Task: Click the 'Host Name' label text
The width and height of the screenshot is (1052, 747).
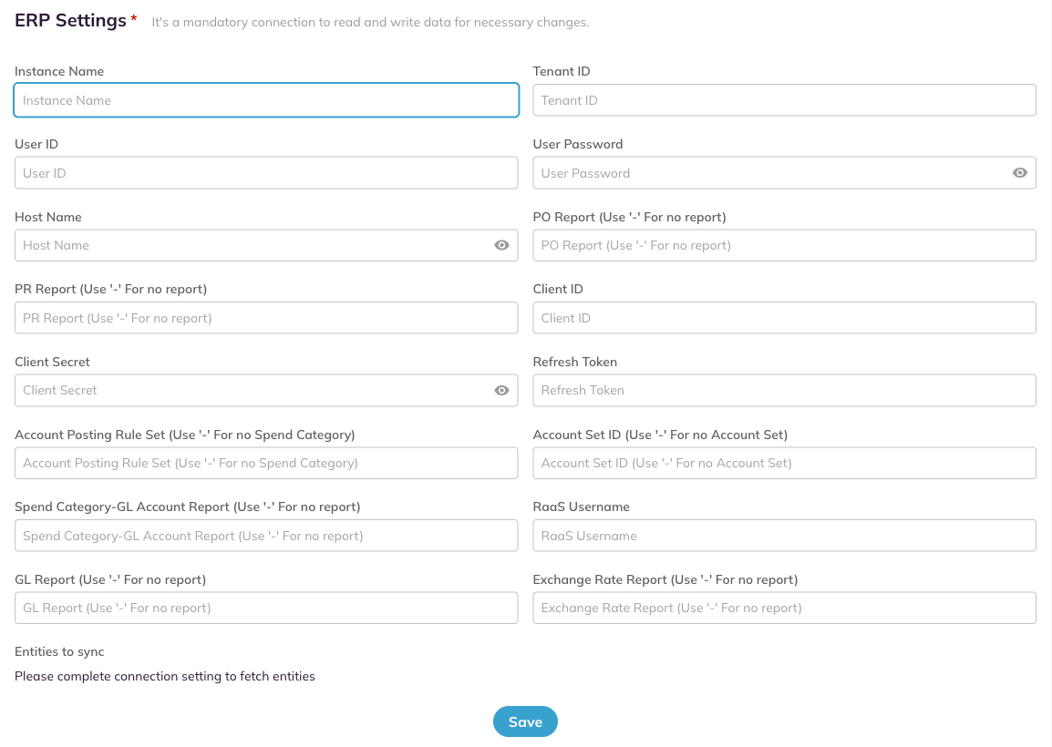Action: [48, 217]
